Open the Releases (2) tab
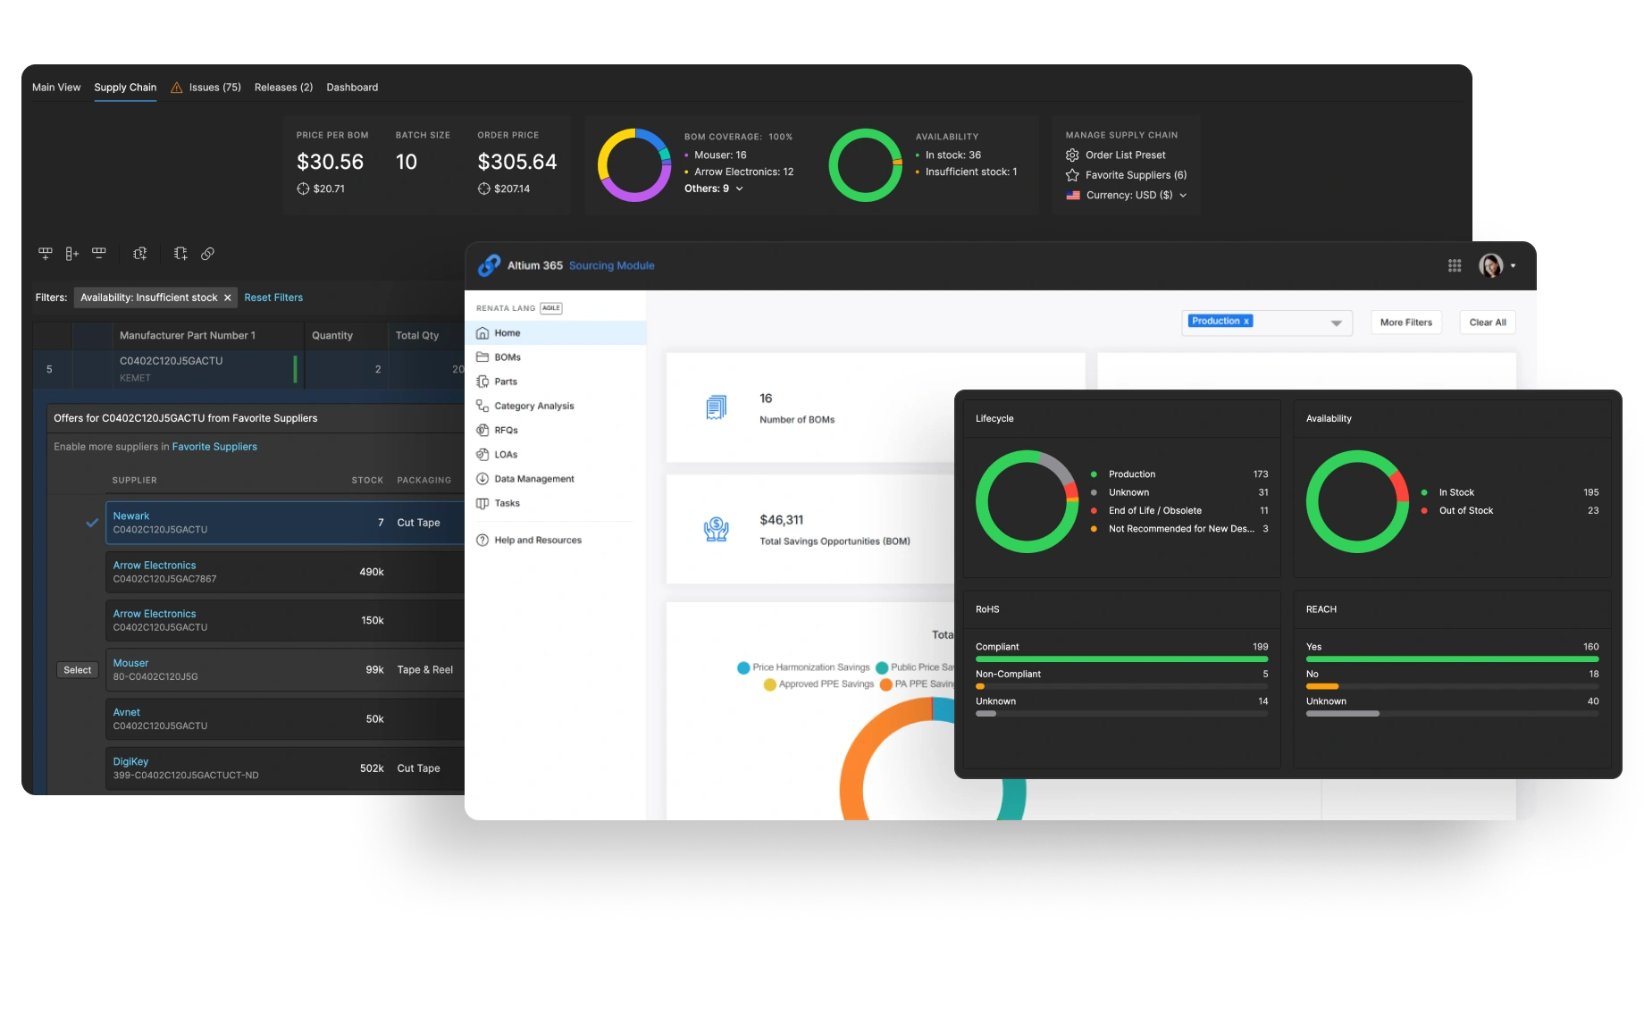 pyautogui.click(x=283, y=88)
